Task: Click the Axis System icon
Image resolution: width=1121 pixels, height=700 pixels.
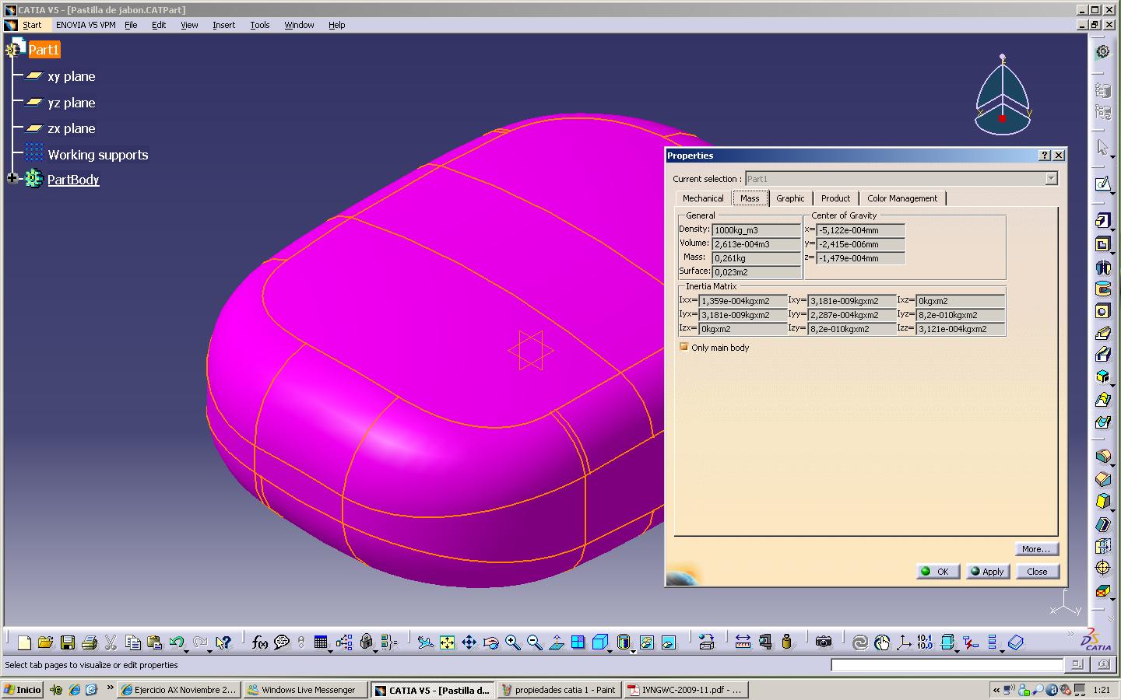Action: [x=904, y=642]
